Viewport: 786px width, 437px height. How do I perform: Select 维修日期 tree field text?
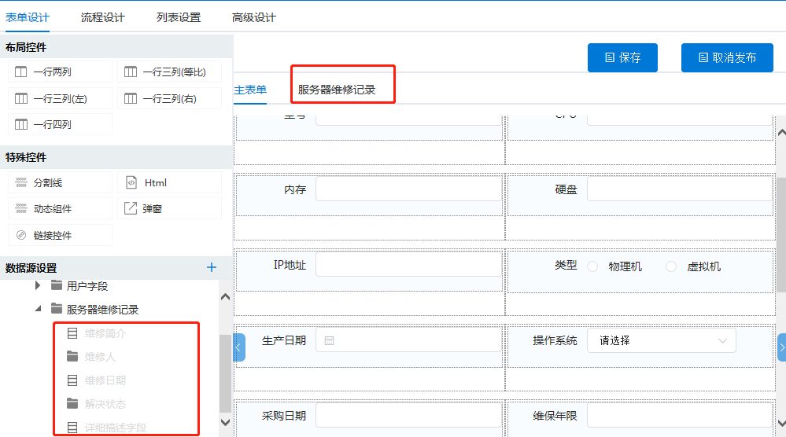(x=105, y=380)
